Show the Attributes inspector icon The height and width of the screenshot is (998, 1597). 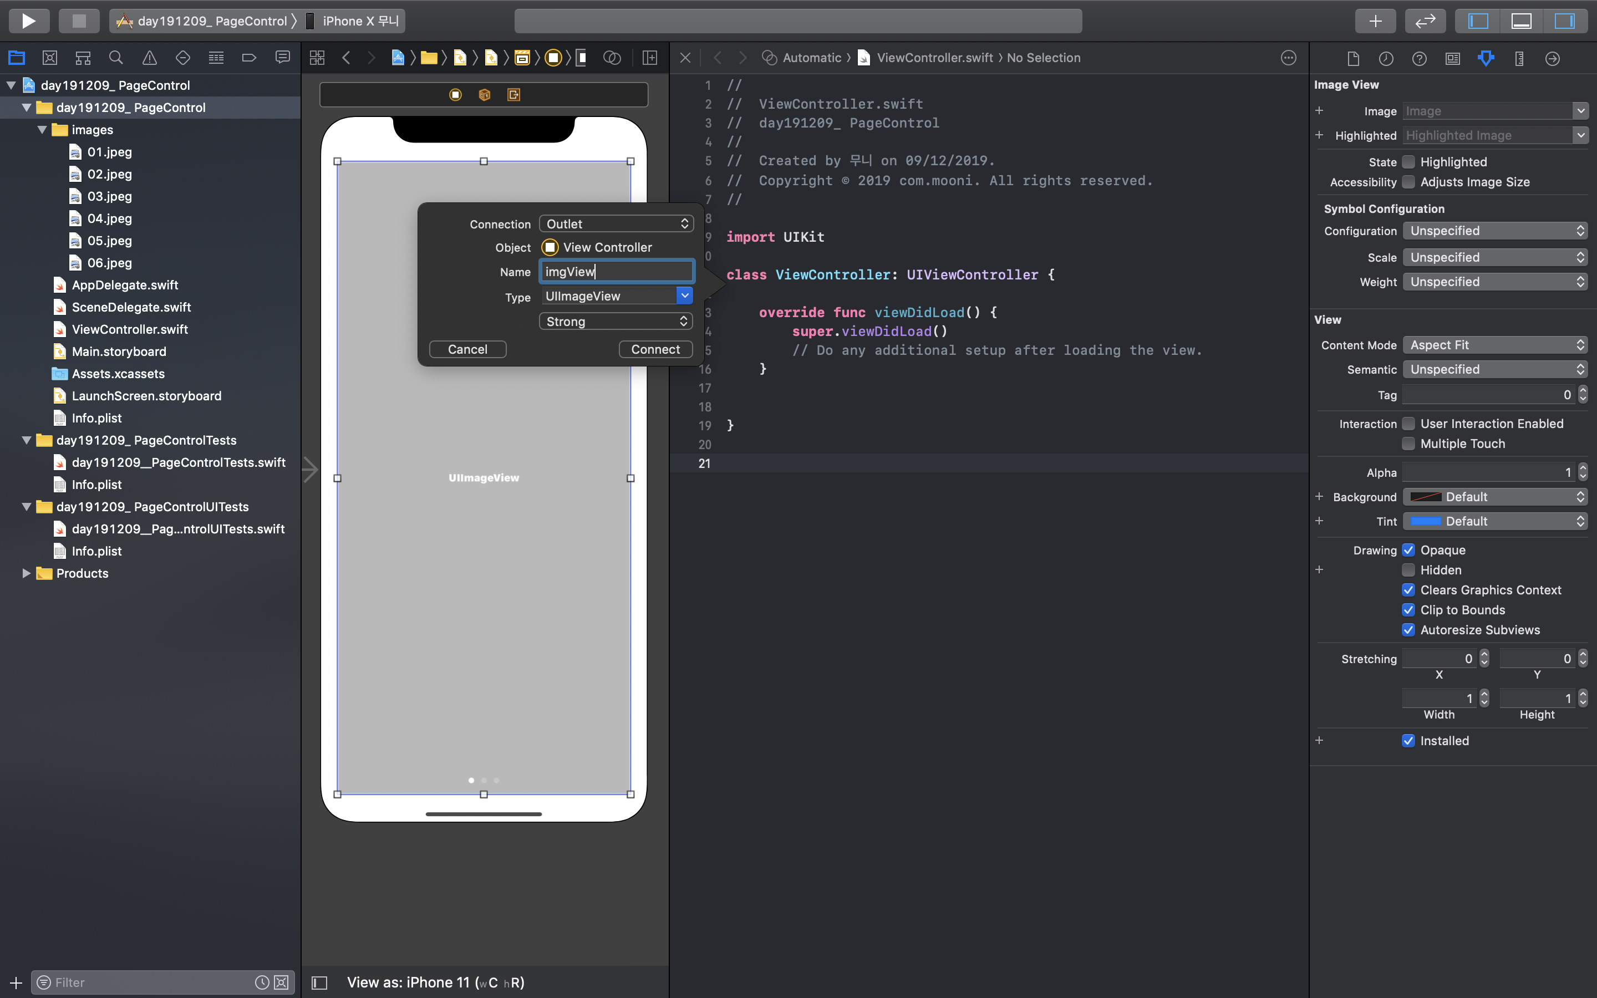point(1486,58)
